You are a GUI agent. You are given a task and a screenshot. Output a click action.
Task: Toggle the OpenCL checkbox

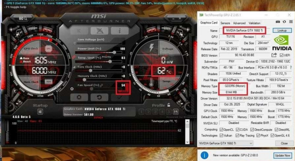tap(222, 129)
